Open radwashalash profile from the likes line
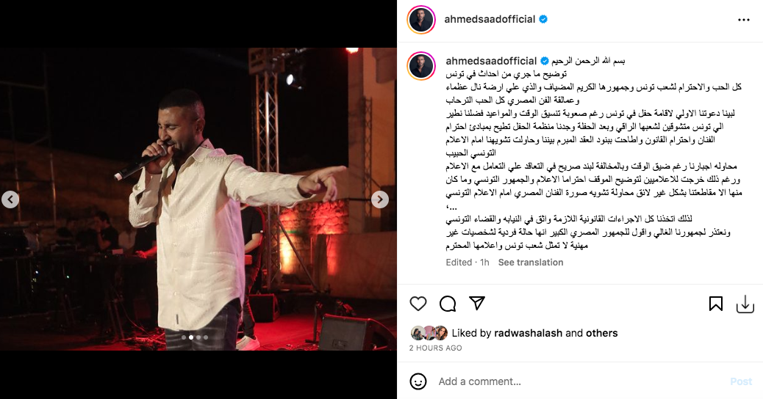Screen dimensions: 763x399 [529, 333]
